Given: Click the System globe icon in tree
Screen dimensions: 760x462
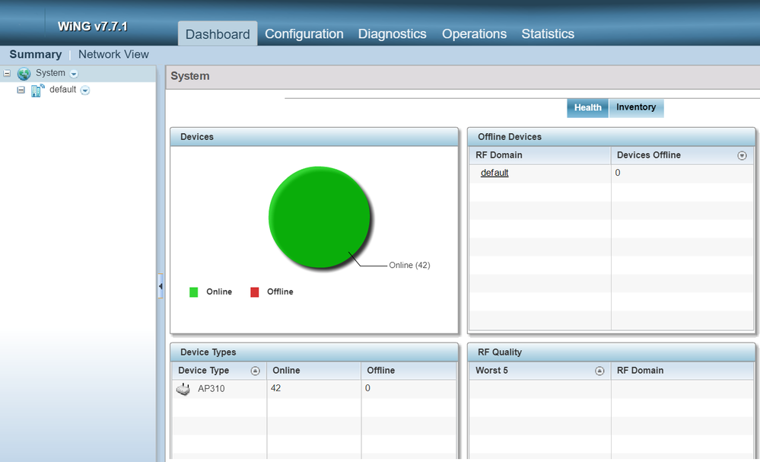Looking at the screenshot, I should 24,74.
